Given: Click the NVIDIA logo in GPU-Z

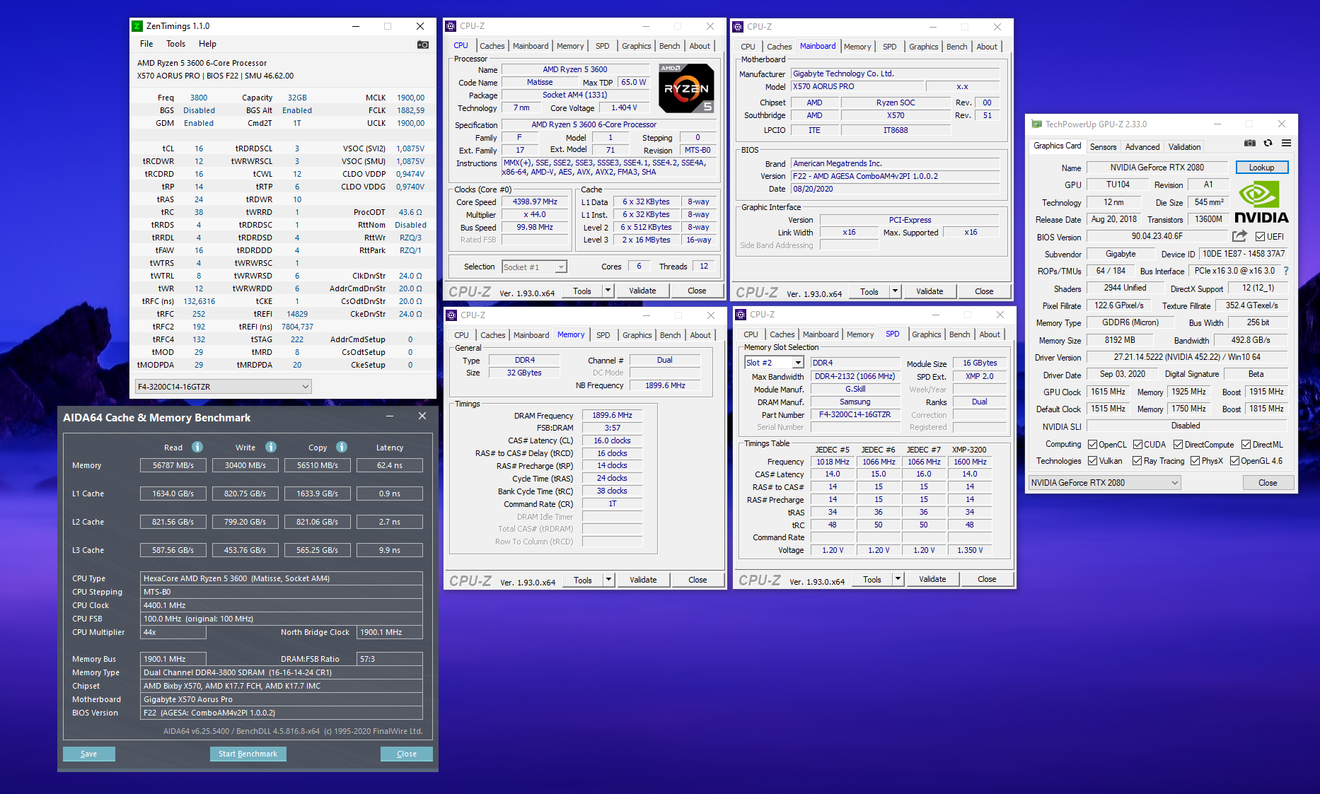Looking at the screenshot, I should coord(1261,203).
